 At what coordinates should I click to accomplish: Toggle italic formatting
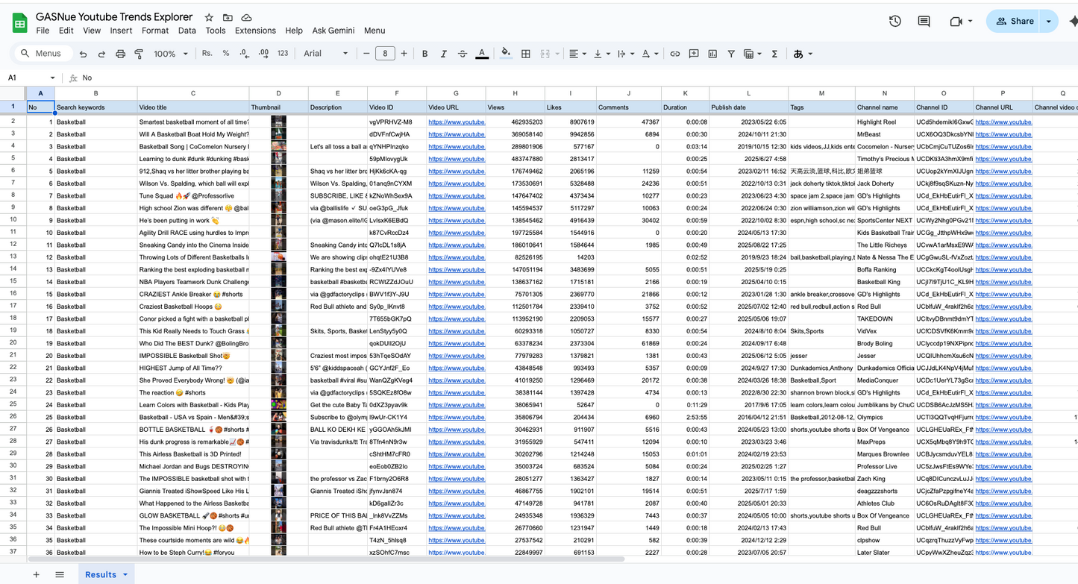tap(444, 54)
